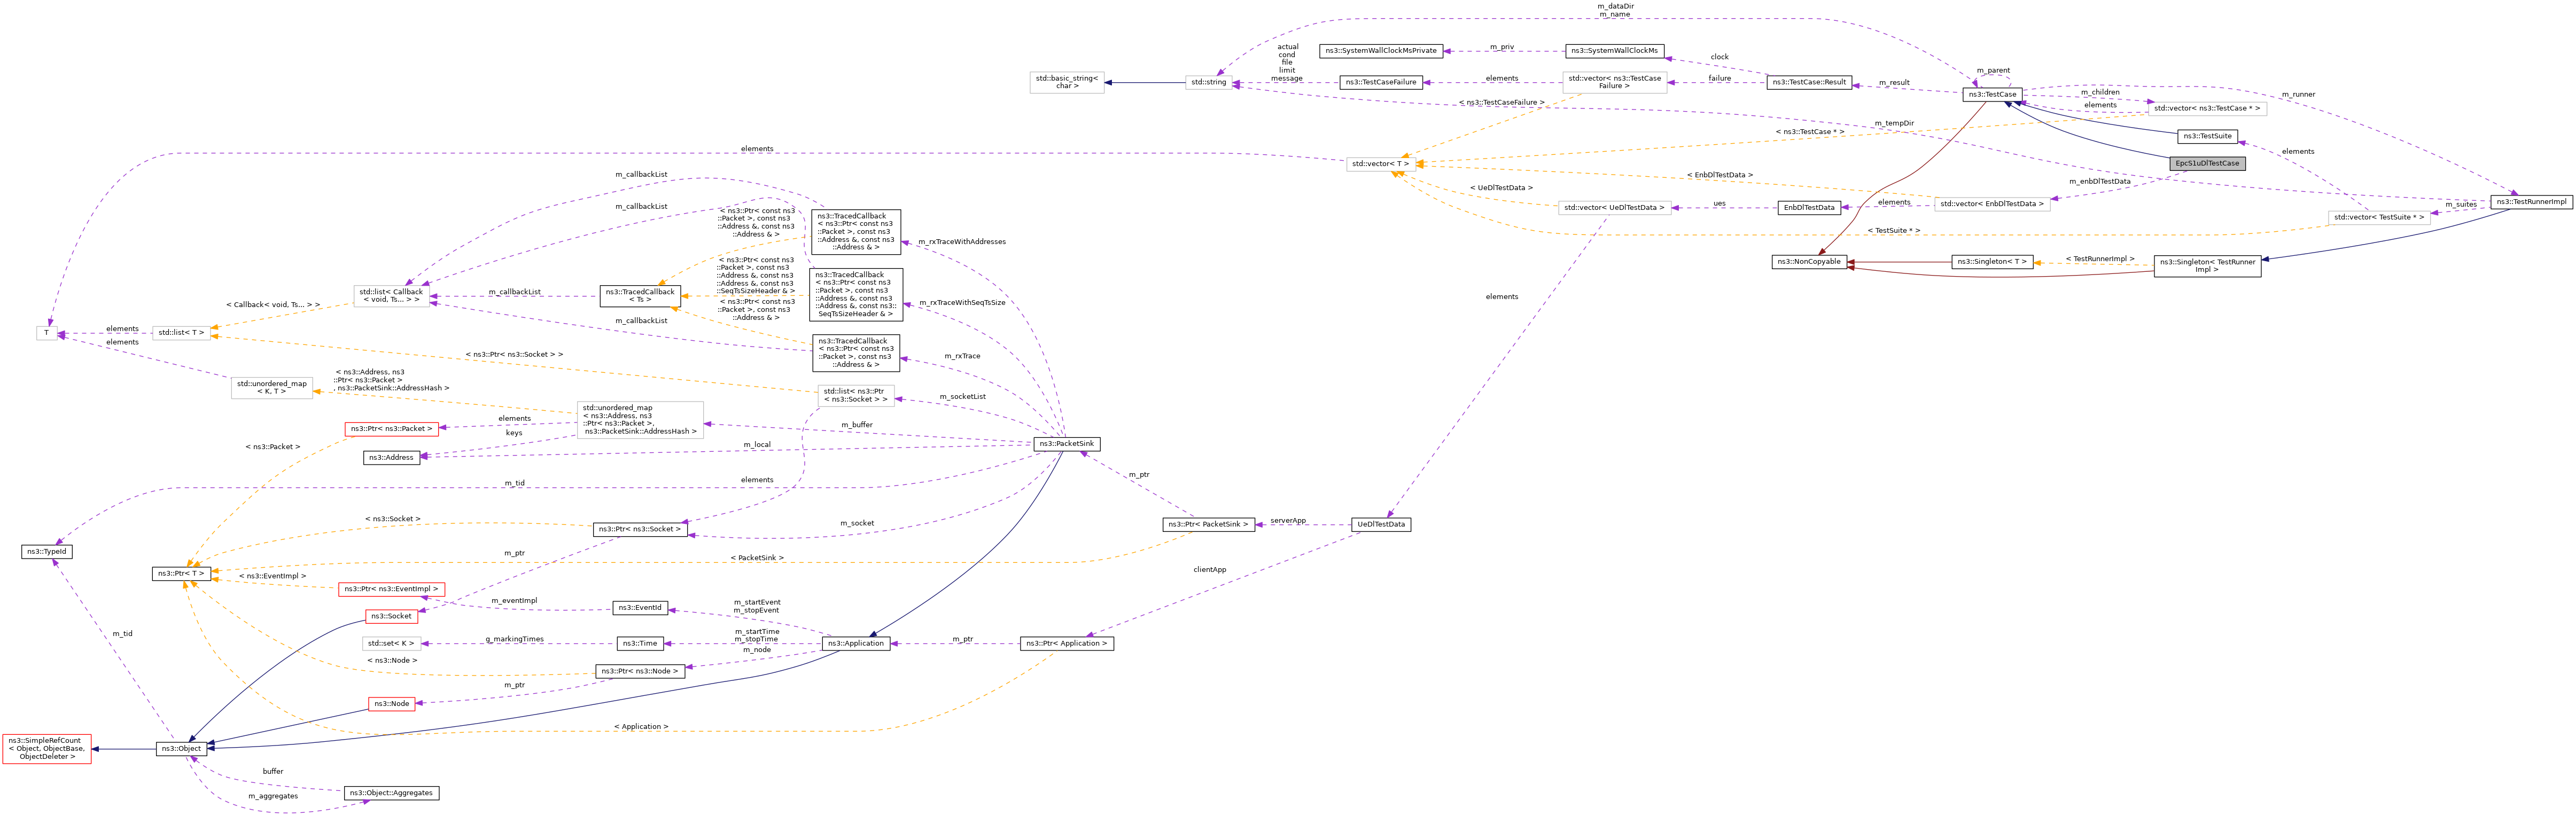Open std::list< Callback < void, Ts... > > node

pos(391,296)
